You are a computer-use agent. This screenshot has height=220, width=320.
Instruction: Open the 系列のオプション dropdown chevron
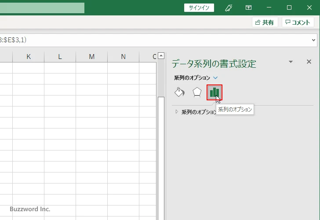click(x=215, y=77)
